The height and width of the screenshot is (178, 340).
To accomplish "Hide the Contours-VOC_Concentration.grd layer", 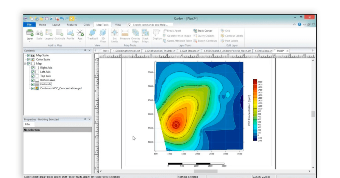I will coord(33,88).
